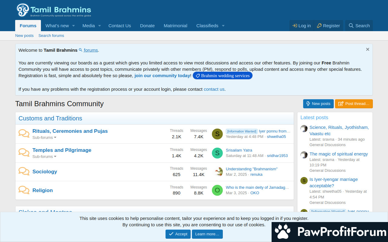Follow the contact us link
The image size is (388, 242).
pos(214,89)
